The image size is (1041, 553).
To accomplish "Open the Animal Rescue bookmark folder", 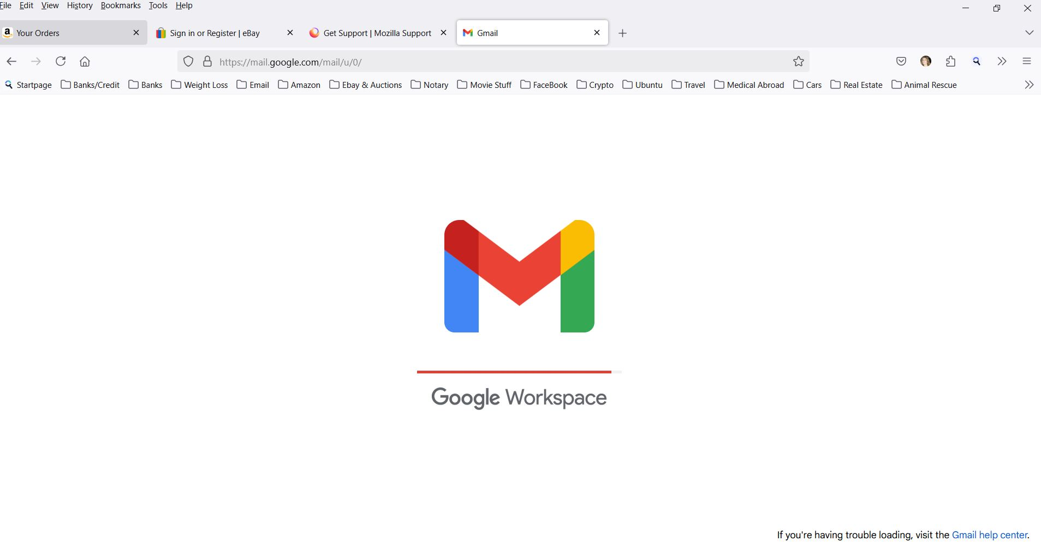I will pyautogui.click(x=924, y=85).
